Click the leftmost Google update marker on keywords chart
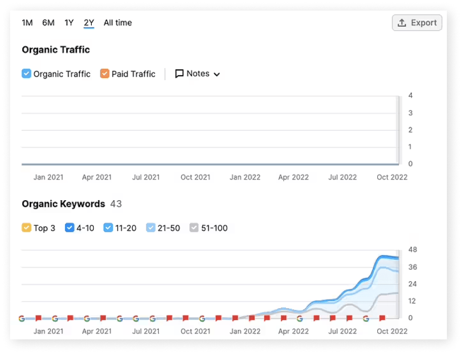 click(22, 318)
